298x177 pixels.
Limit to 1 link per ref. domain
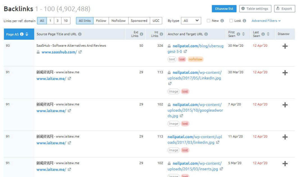(50, 21)
